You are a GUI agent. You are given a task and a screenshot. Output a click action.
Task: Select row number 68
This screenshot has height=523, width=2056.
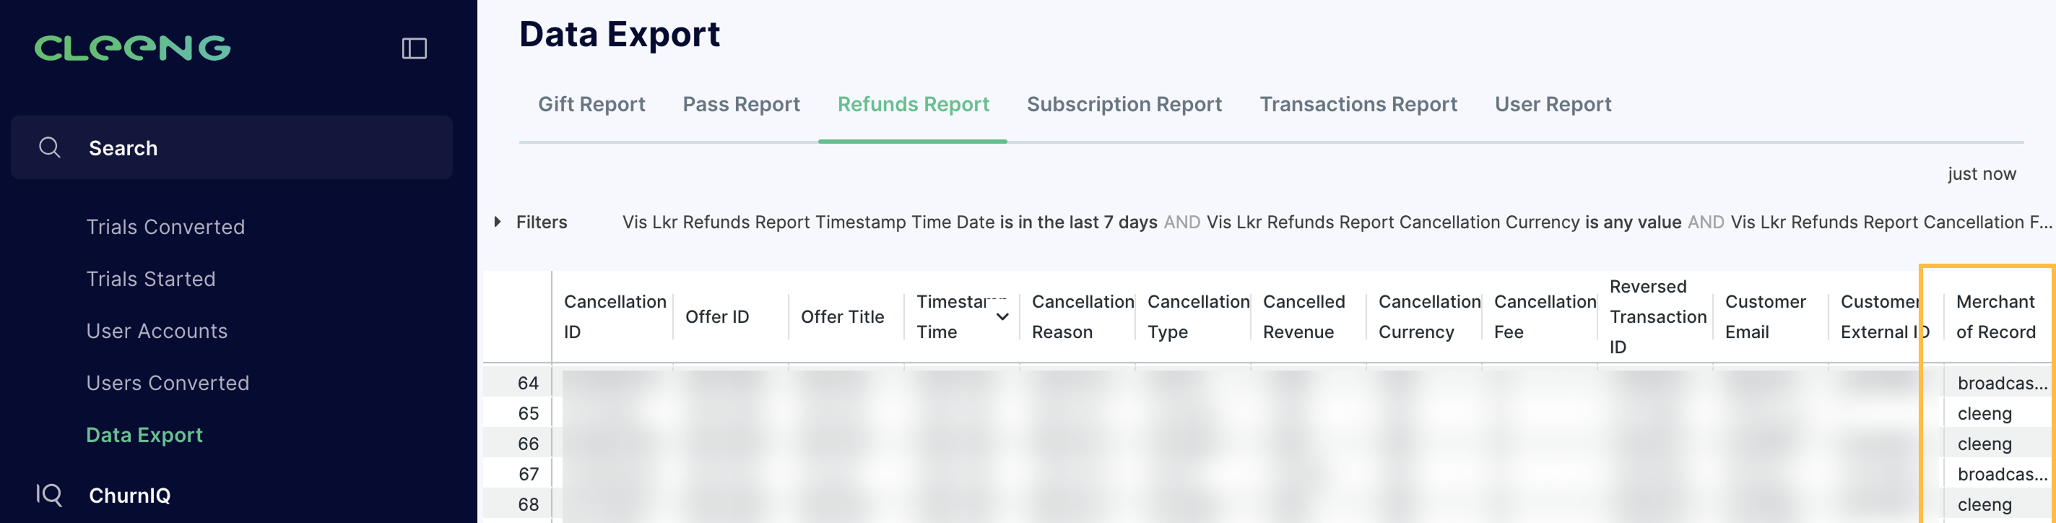click(528, 503)
